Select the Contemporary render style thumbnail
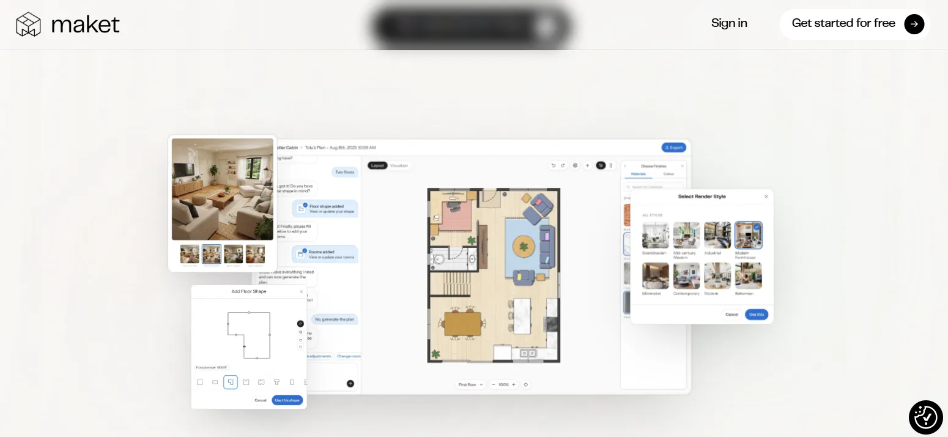The image size is (948, 437). [x=686, y=275]
